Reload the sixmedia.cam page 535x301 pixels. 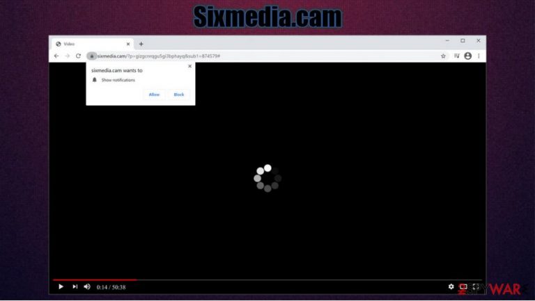(78, 56)
